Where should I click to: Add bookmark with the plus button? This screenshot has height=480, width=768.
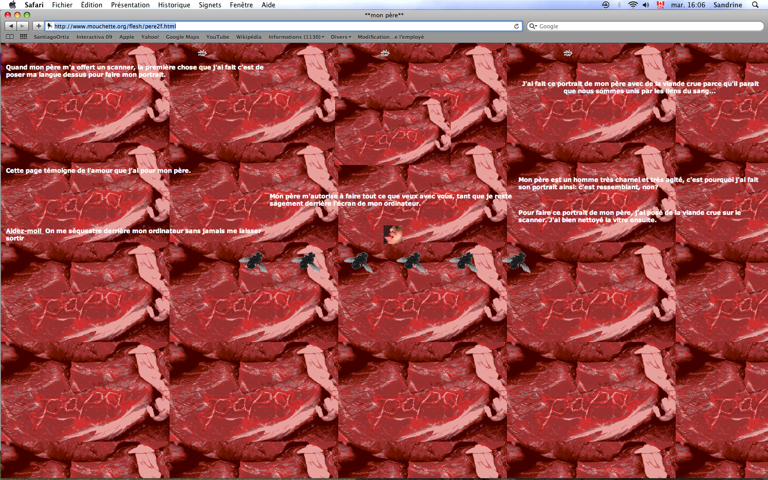39,26
